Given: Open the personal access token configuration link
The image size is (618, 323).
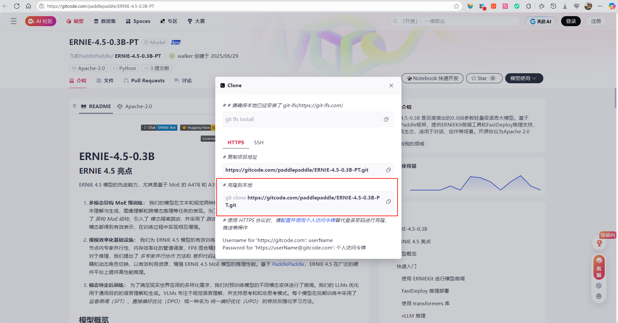Looking at the screenshot, I should (x=308, y=220).
